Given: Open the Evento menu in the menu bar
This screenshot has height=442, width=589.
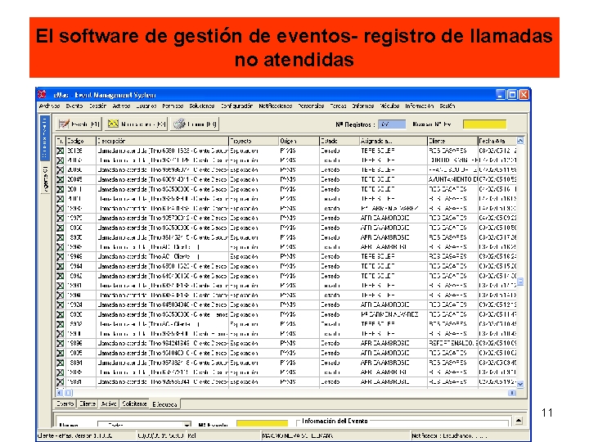Looking at the screenshot, I should pyautogui.click(x=74, y=106).
